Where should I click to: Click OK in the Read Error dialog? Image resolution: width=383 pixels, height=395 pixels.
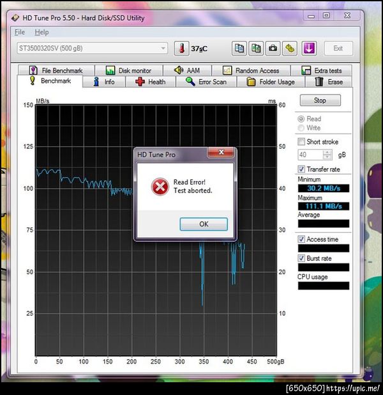click(204, 224)
